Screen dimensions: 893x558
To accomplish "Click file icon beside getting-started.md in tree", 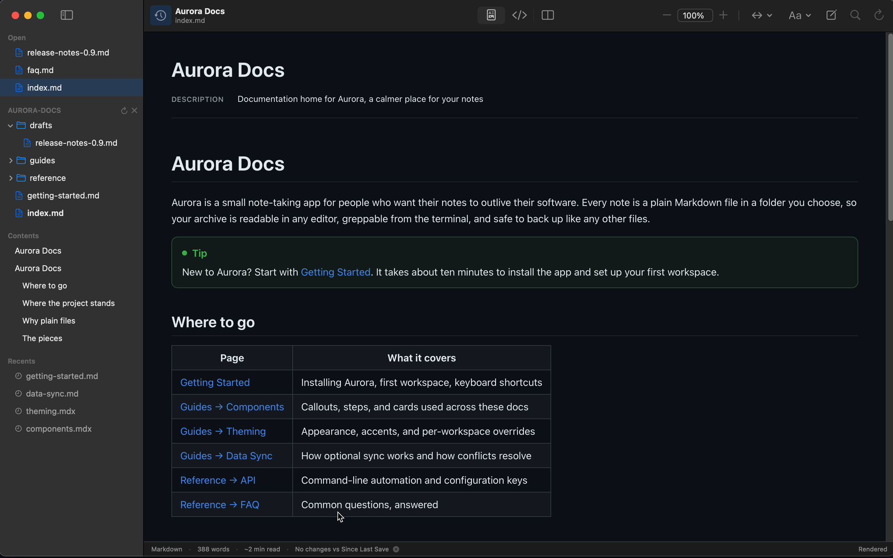I will pyautogui.click(x=19, y=196).
